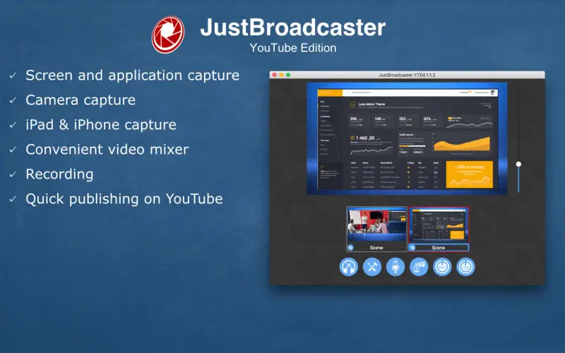The image size is (565, 353).
Task: Click the green zoom window button
Action: pos(288,75)
